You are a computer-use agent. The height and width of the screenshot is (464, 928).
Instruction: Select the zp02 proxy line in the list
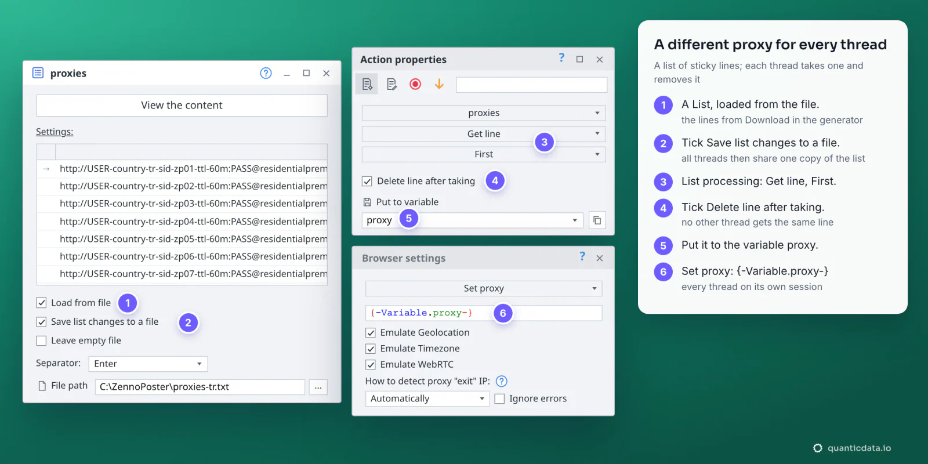tap(182, 186)
